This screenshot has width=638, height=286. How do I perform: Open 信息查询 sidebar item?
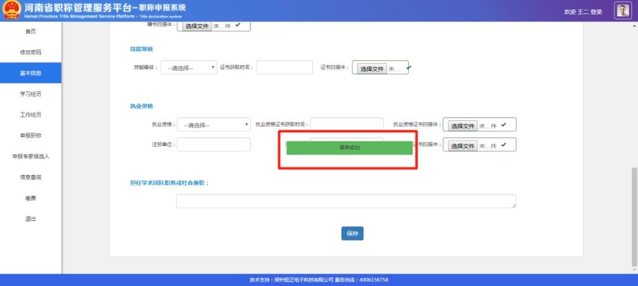(31, 177)
